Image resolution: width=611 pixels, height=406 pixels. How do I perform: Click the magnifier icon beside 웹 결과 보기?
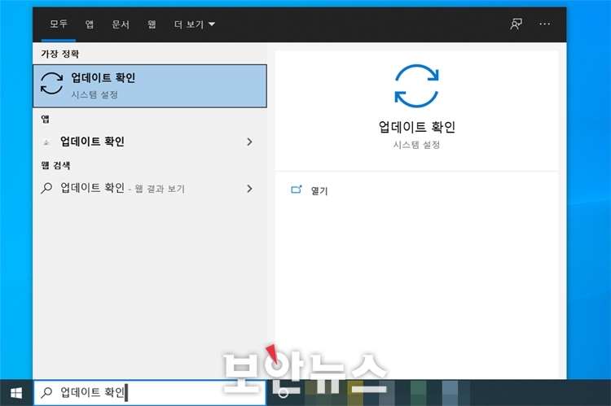(x=46, y=189)
